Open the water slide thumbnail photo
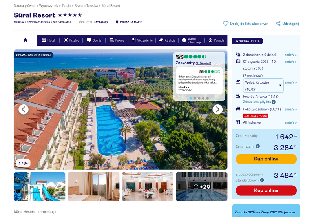 (40, 186)
